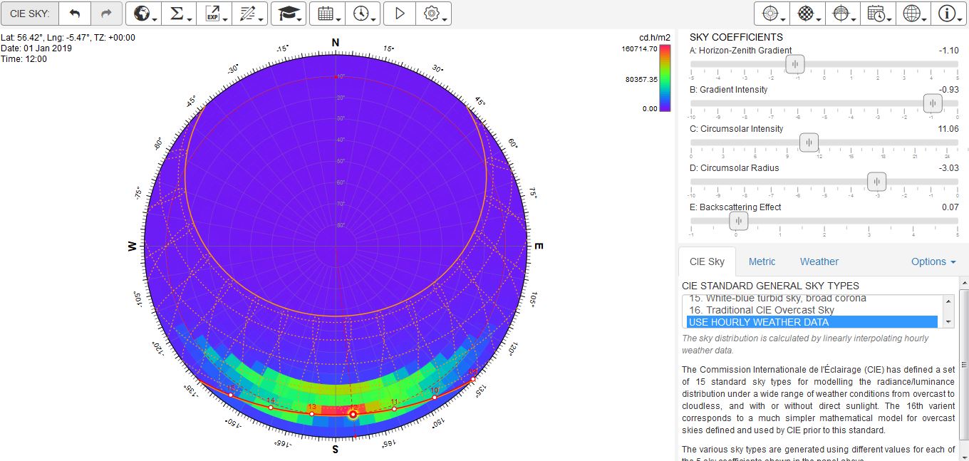Screen dimensions: 969x461
Task: Expand the gear settings dropdown
Action: (435, 14)
